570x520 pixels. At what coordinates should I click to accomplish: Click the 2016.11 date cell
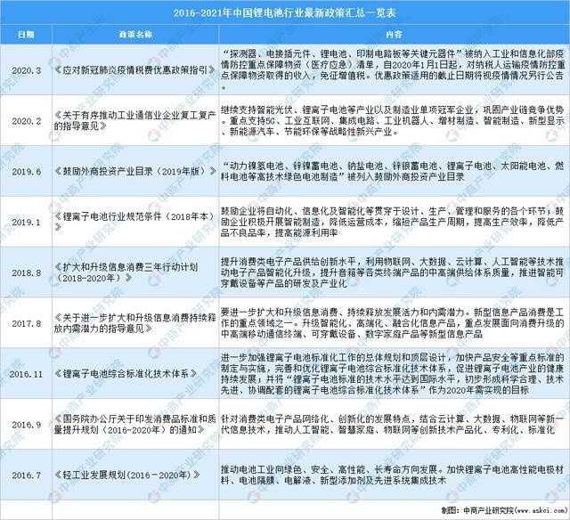click(26, 374)
